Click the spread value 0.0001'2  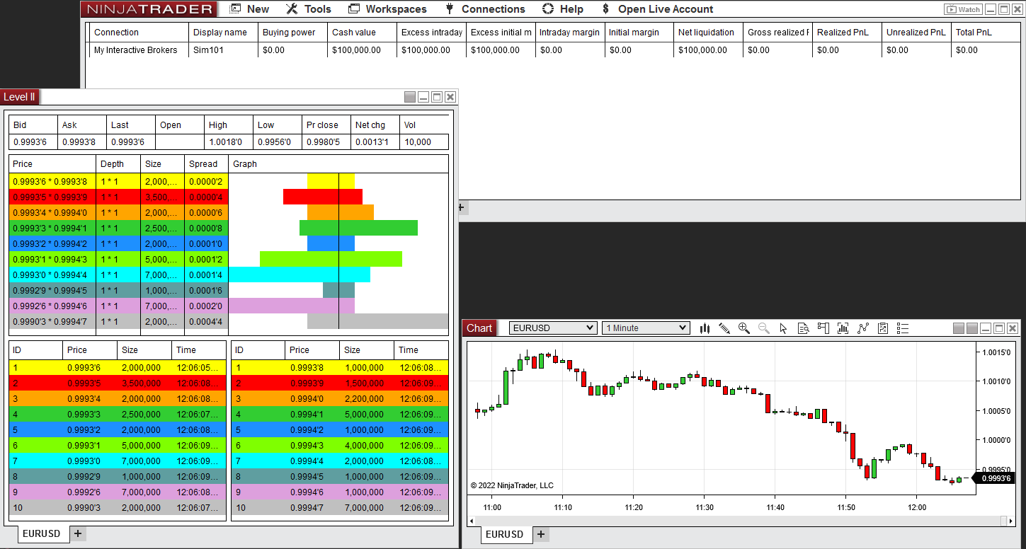coord(206,259)
